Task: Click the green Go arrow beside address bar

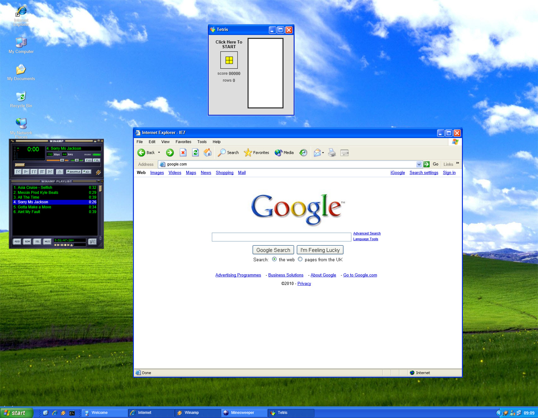Action: point(427,164)
